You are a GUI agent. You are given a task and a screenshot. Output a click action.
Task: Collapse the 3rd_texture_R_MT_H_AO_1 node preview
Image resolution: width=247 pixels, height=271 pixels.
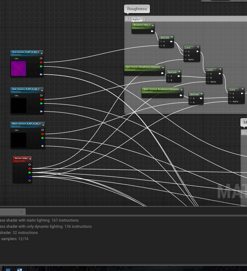click(x=41, y=52)
